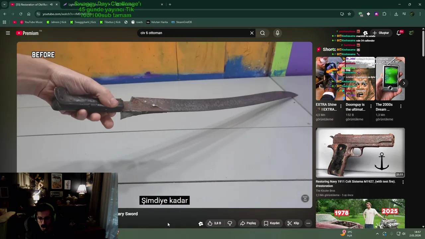Viewport: 425px width, 239px height.
Task: Click the 'civ 6 ottoman' search field
Action: 194,33
